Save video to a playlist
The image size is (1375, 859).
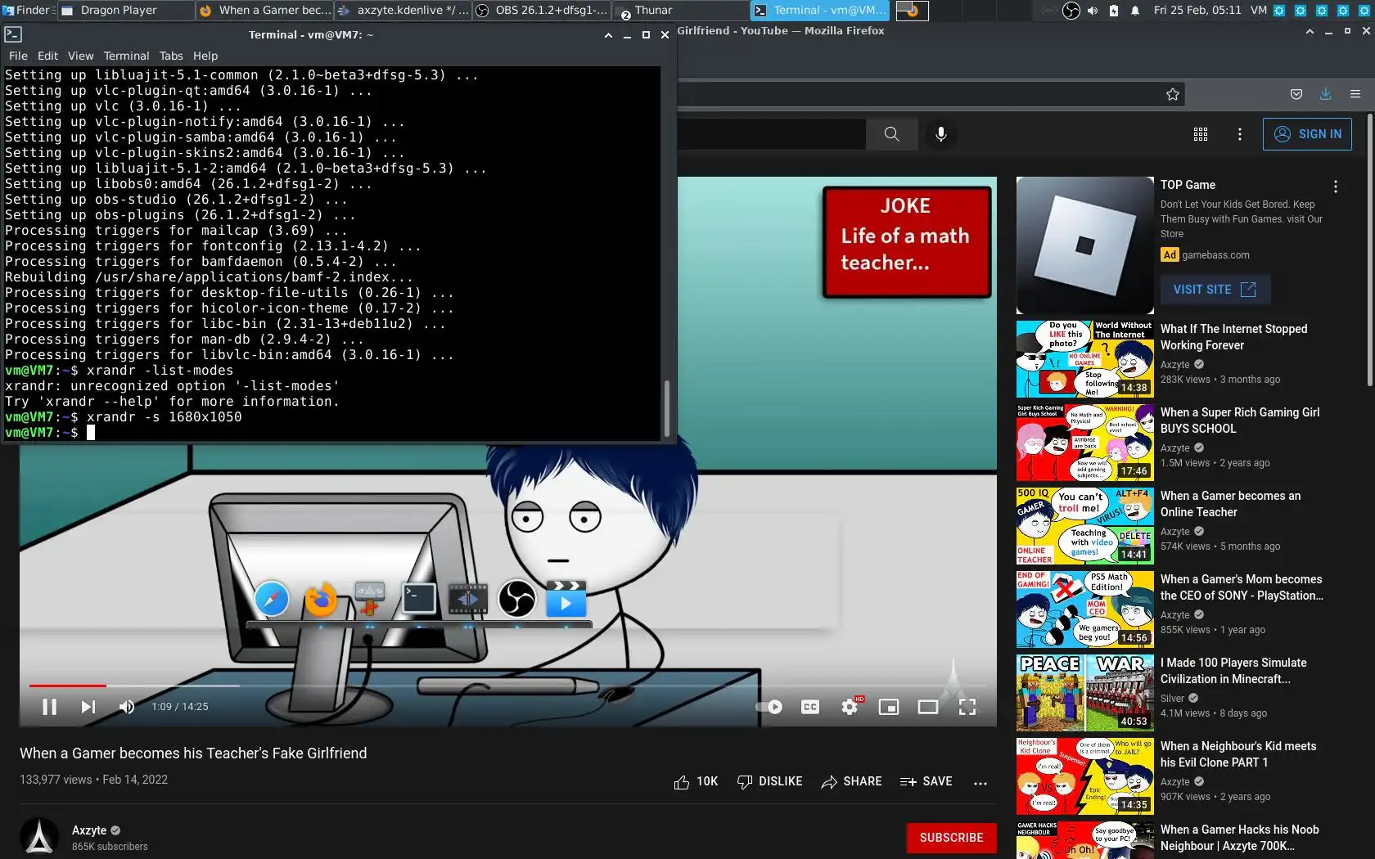[926, 782]
